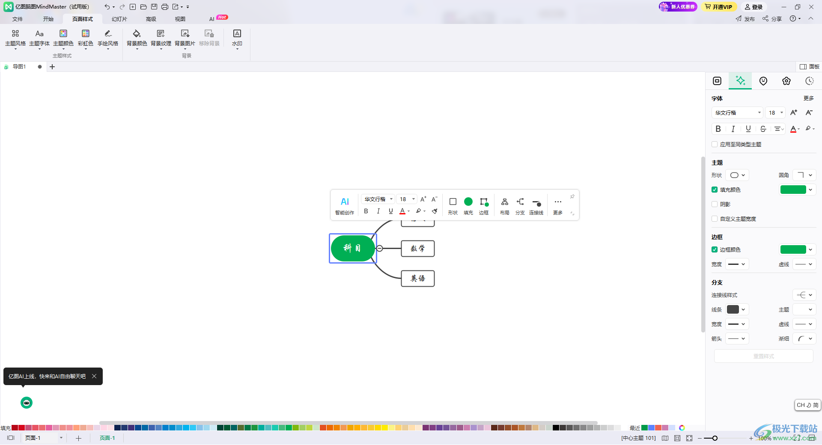Screen dimensions: 822x445
Task: Toggle bold in floating toolbar
Action: [366, 211]
